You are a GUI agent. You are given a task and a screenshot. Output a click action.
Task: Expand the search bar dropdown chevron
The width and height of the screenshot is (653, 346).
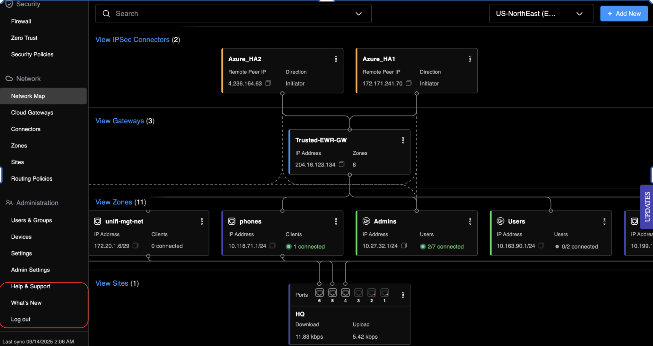358,14
